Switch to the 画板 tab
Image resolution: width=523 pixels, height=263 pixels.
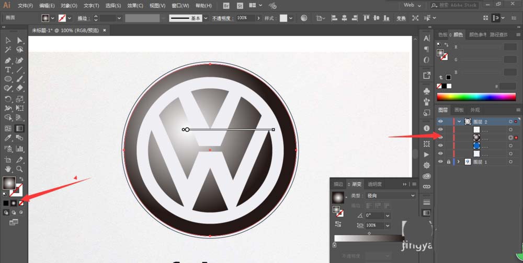[459, 110]
